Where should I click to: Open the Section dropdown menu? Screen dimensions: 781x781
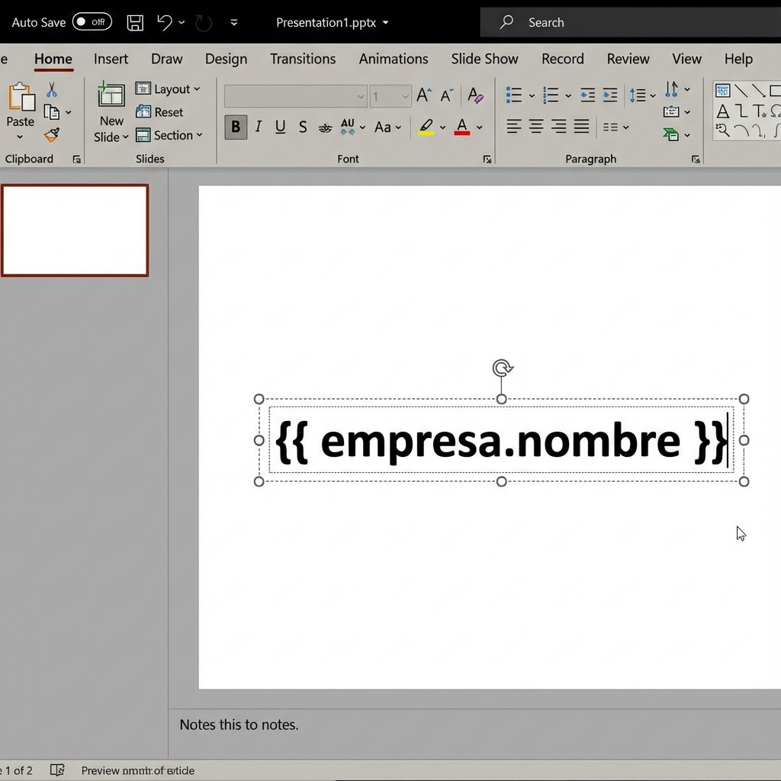(171, 135)
